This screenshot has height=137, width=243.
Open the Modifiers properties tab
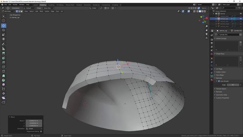[x=212, y=62]
